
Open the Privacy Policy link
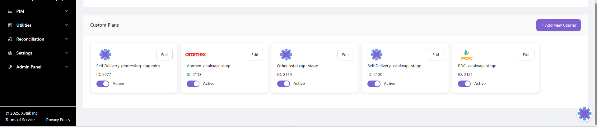(58, 120)
